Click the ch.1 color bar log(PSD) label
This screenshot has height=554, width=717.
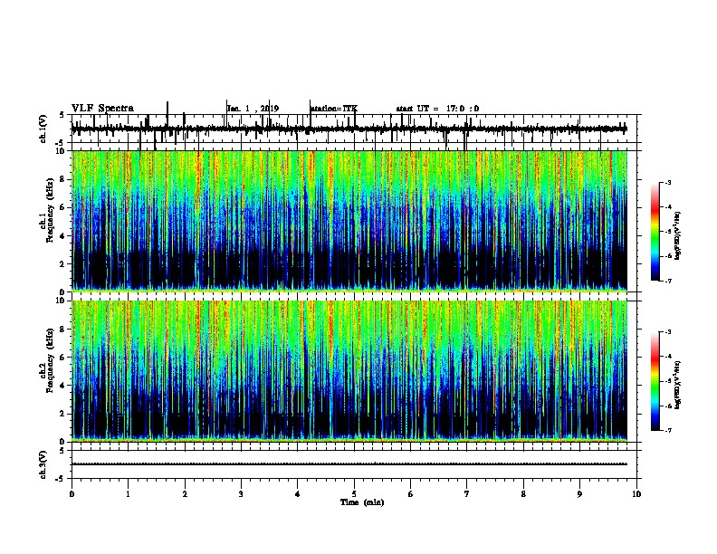point(678,236)
